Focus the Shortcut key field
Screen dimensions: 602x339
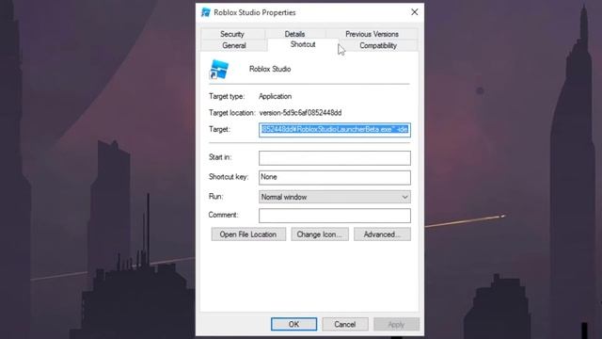[335, 177]
